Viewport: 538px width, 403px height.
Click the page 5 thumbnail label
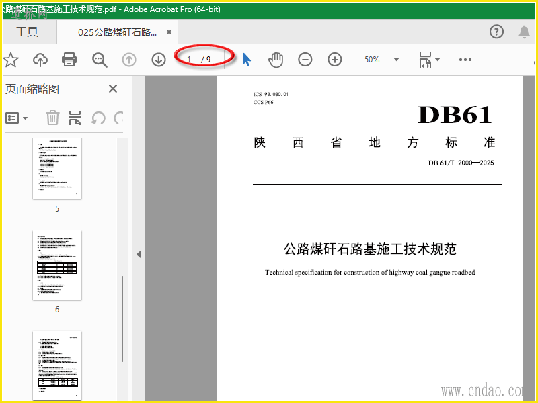click(57, 209)
